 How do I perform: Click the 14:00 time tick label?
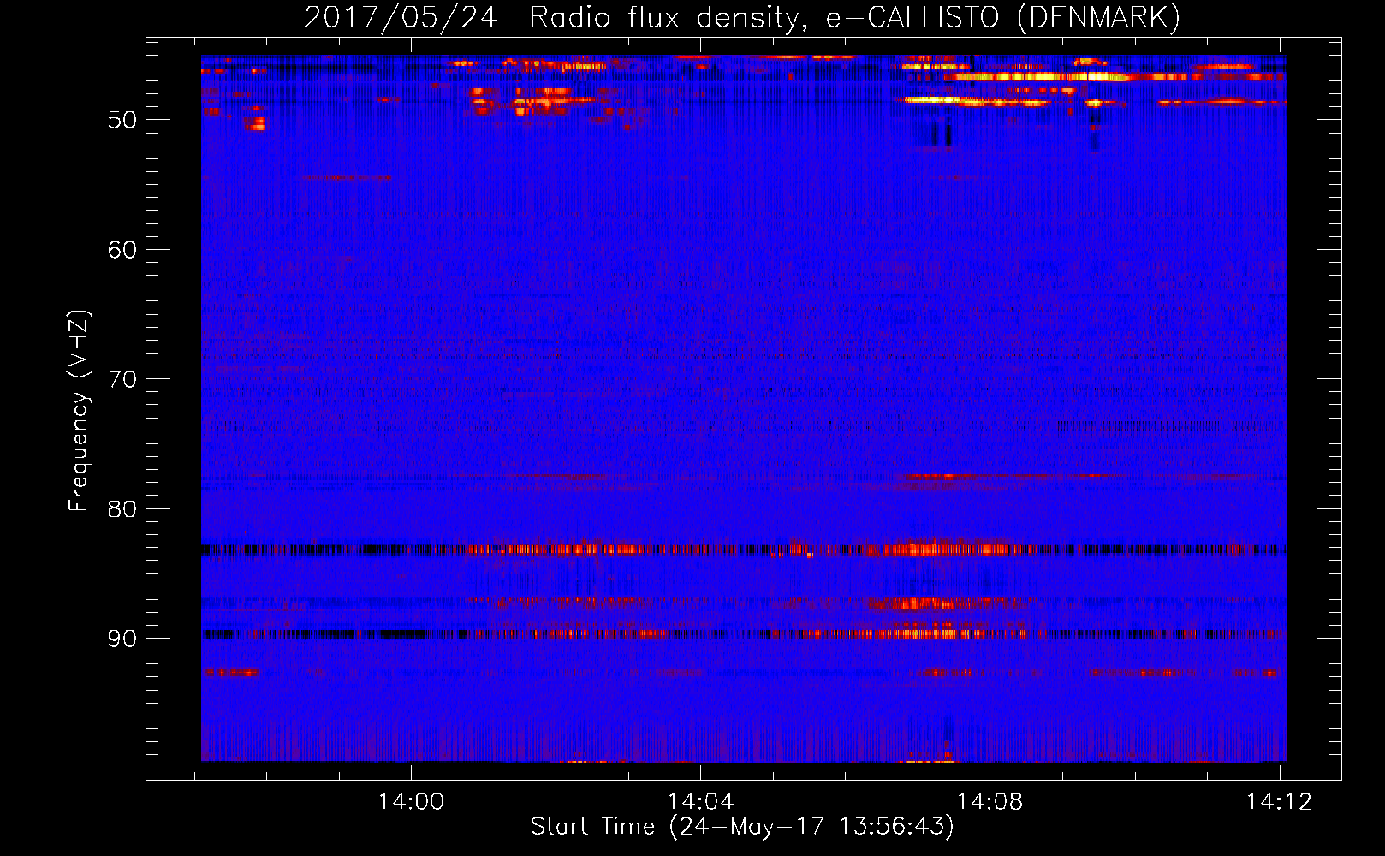coord(411,802)
